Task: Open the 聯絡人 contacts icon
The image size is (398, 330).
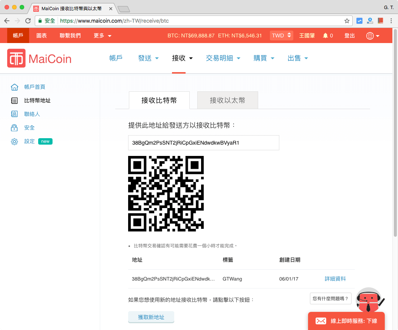Action: click(14, 114)
